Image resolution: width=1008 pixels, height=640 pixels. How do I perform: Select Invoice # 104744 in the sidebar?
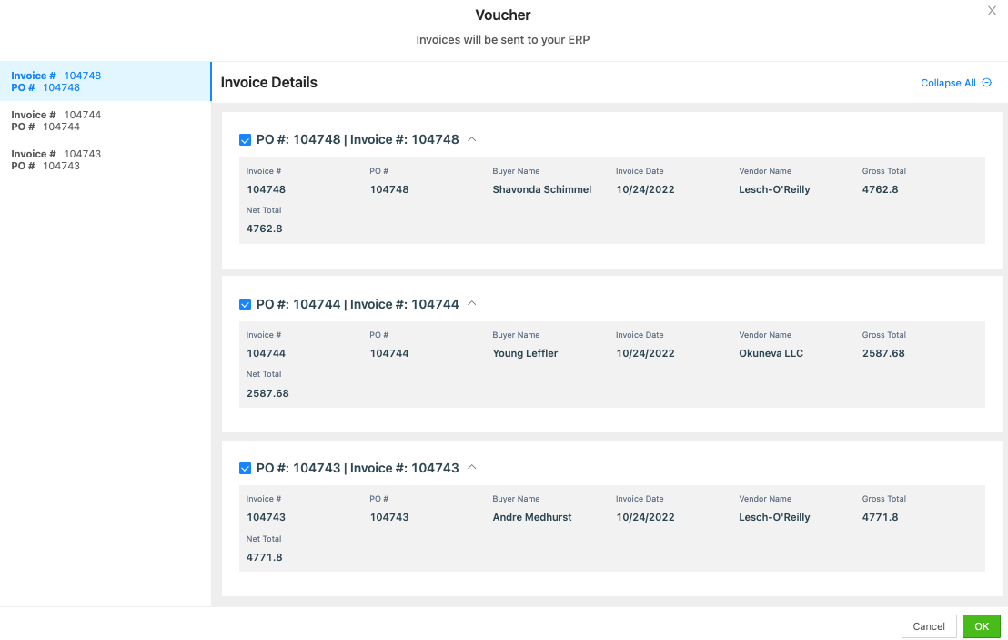point(106,121)
